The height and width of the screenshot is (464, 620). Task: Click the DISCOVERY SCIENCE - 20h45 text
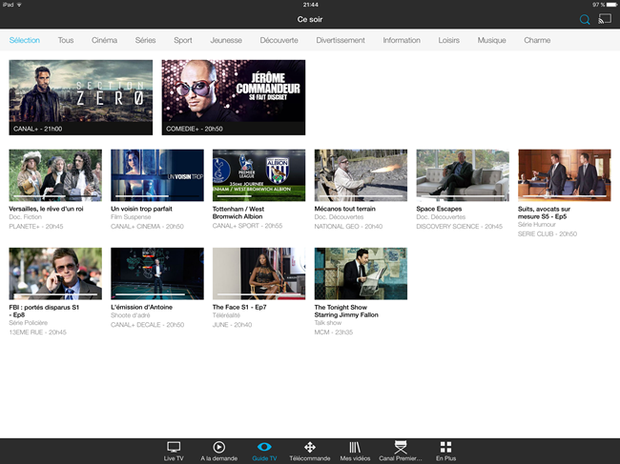pos(460,227)
